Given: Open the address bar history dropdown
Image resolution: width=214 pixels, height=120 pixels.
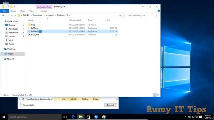Looking at the screenshot, I should click(x=120, y=16).
